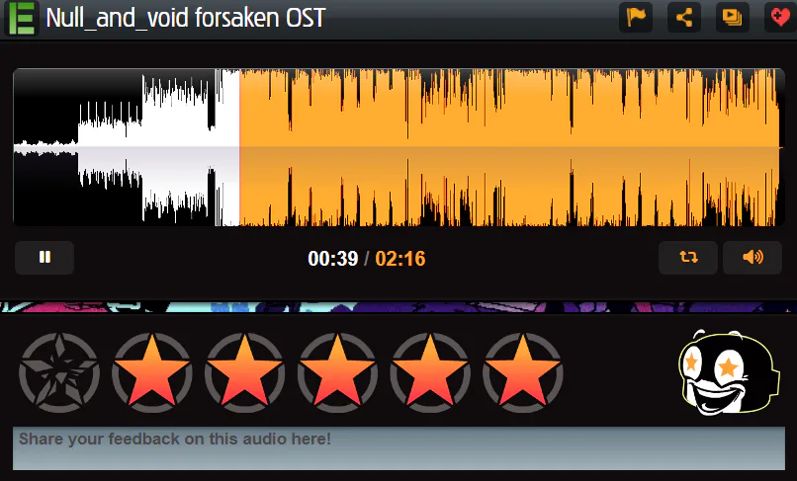Select the five star rating
This screenshot has width=797, height=481.
522,372
